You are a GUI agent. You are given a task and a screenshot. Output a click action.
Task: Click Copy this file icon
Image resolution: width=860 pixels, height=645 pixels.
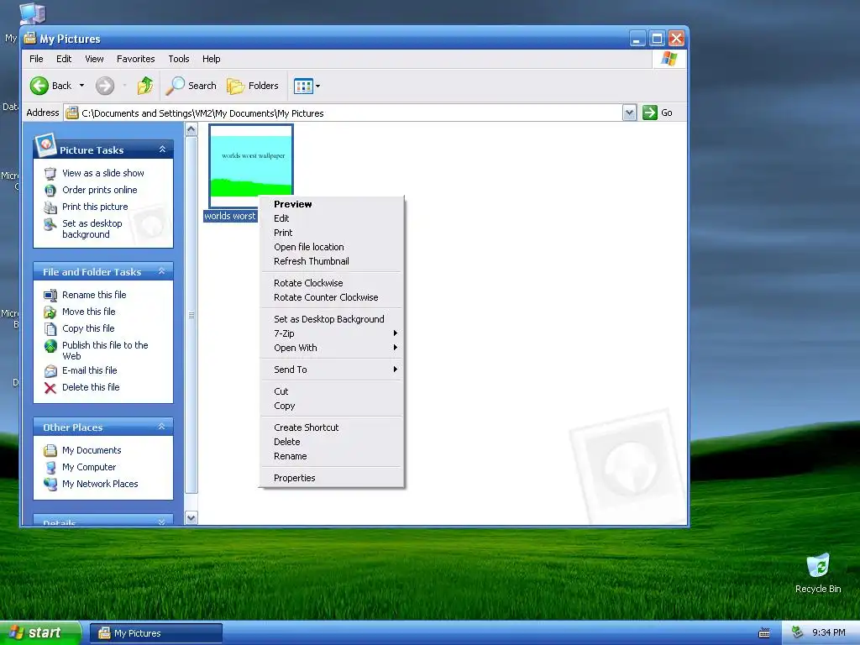[x=50, y=328]
